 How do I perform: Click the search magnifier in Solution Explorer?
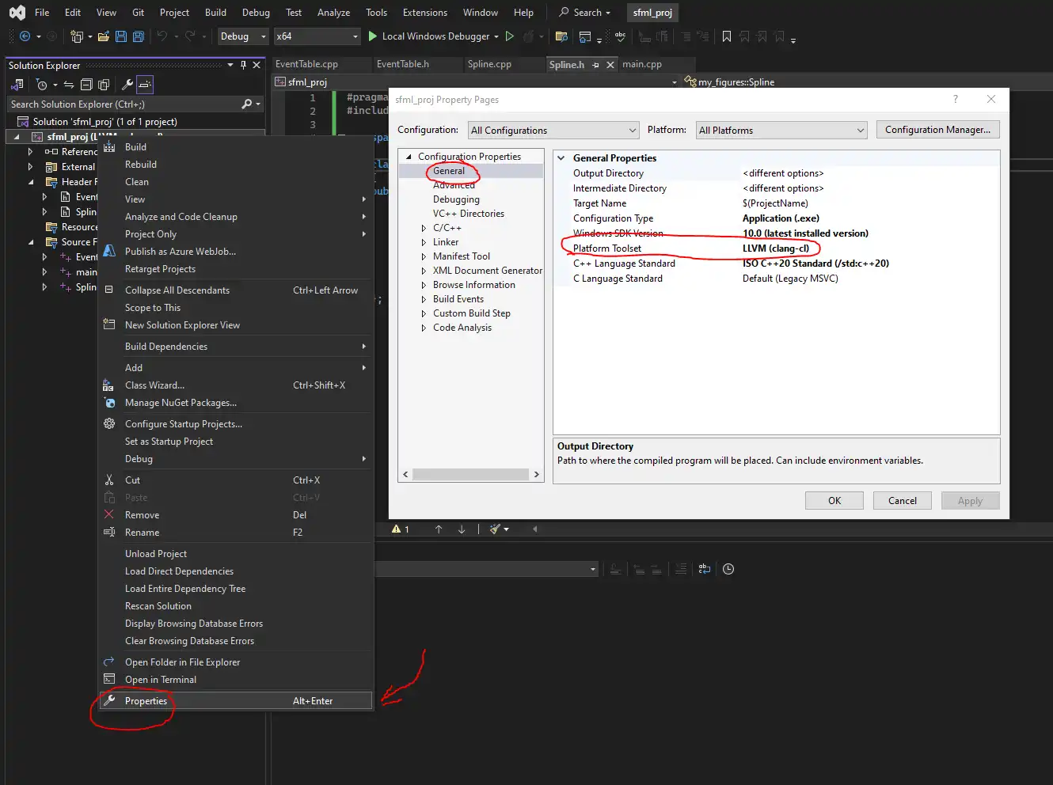click(x=247, y=104)
